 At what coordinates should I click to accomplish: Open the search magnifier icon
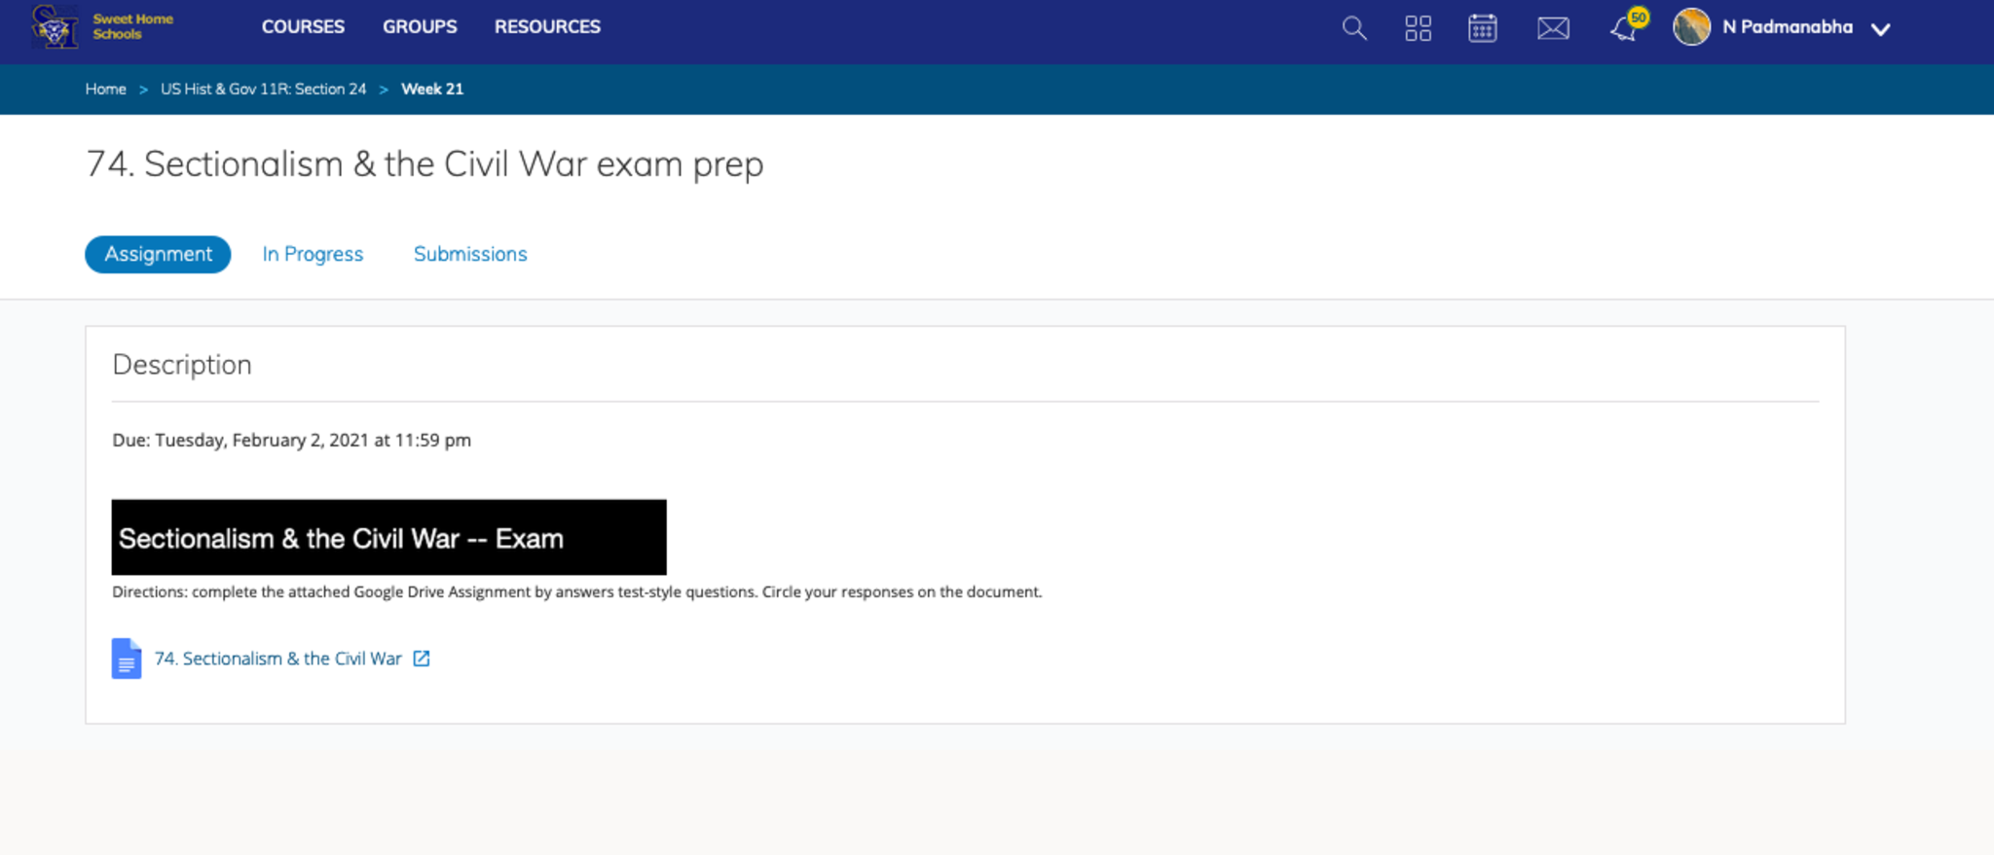(1353, 28)
